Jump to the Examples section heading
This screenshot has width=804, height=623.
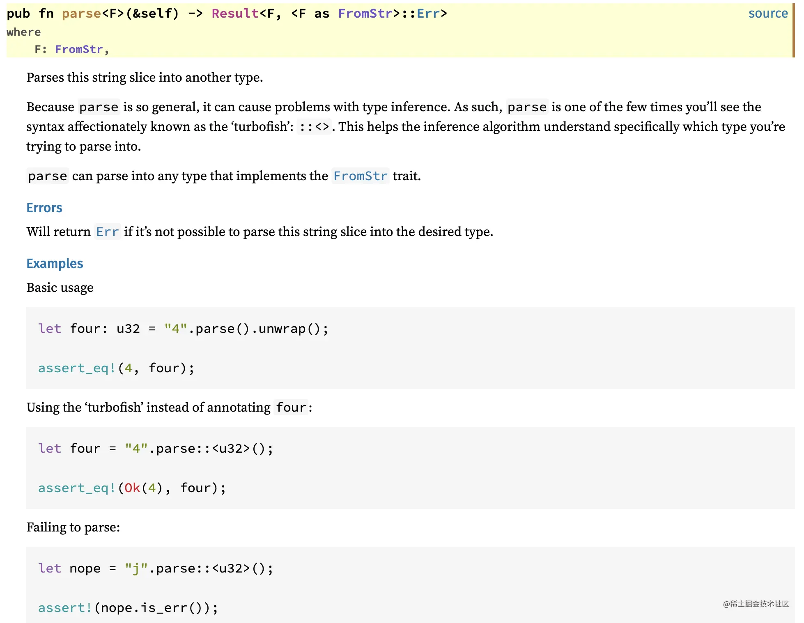[55, 263]
